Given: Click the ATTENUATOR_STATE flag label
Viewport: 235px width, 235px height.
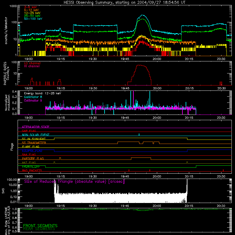Looking at the screenshot, I should pyautogui.click(x=36, y=127).
